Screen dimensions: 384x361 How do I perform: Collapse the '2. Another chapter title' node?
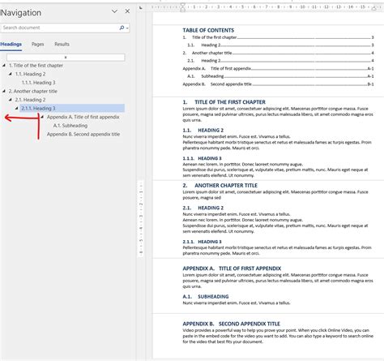[x=4, y=91]
